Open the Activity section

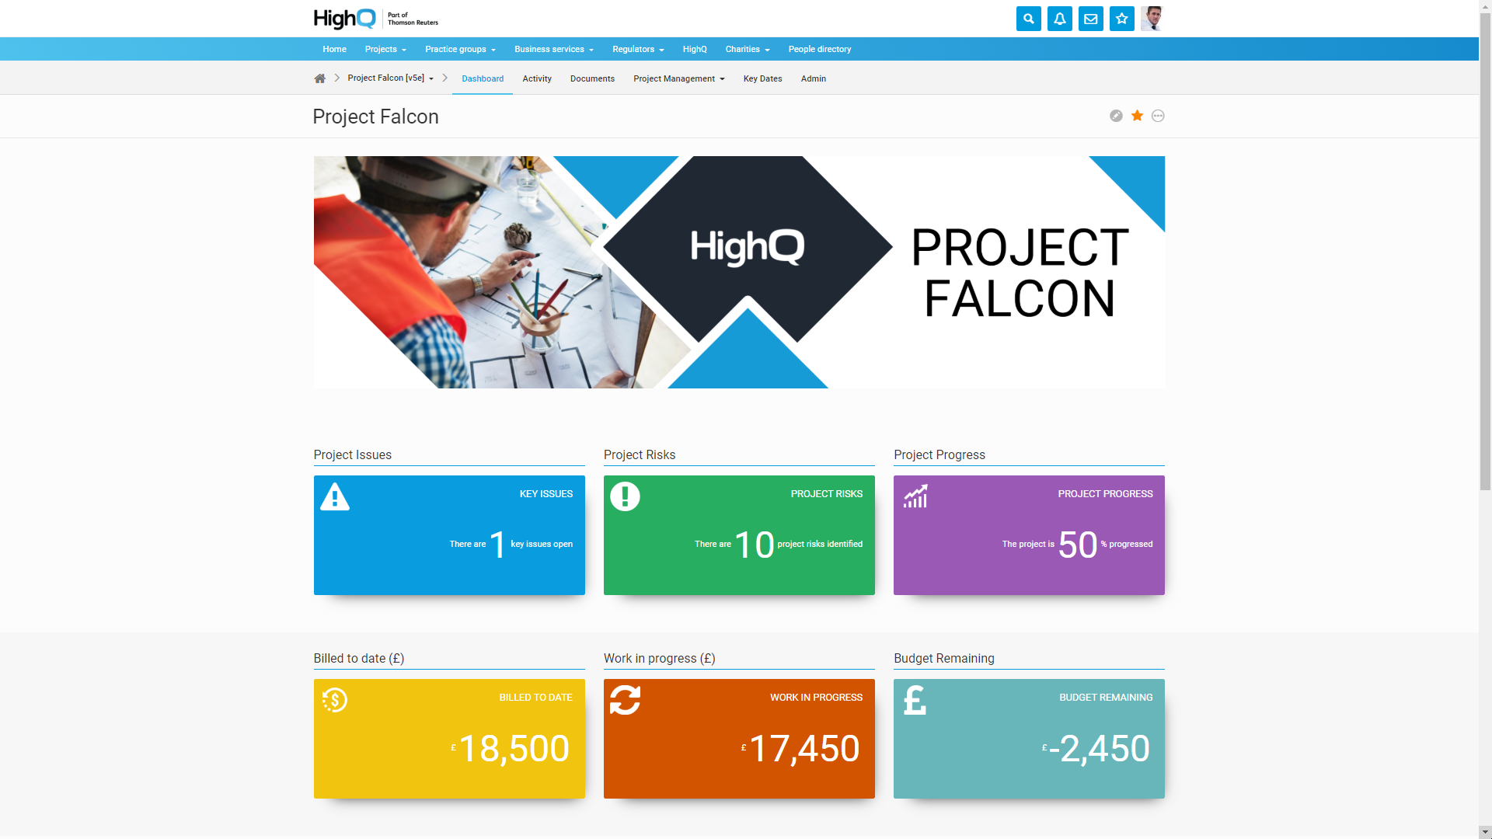(x=537, y=78)
